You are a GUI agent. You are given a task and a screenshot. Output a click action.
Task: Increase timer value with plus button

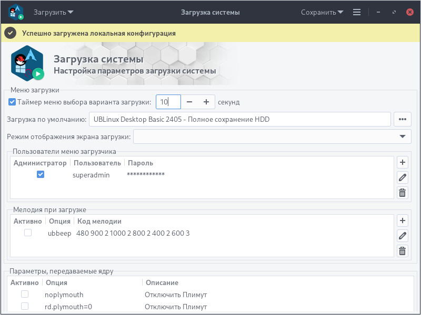click(206, 102)
